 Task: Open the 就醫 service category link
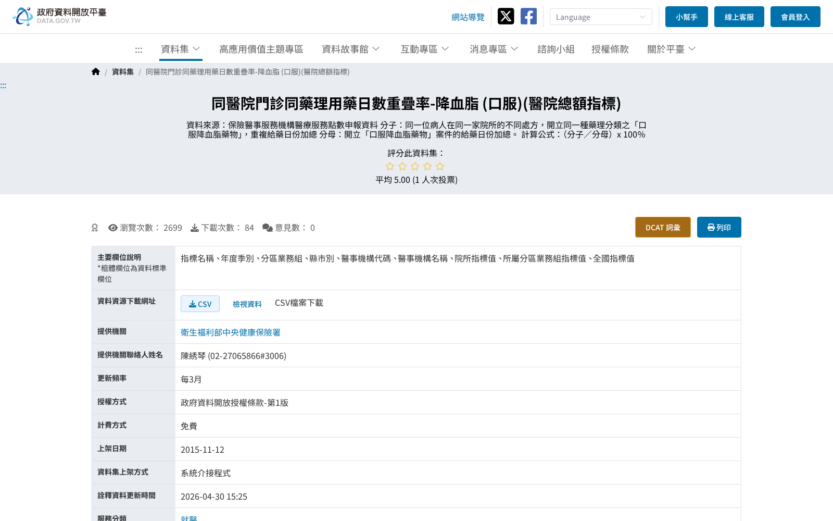189,518
